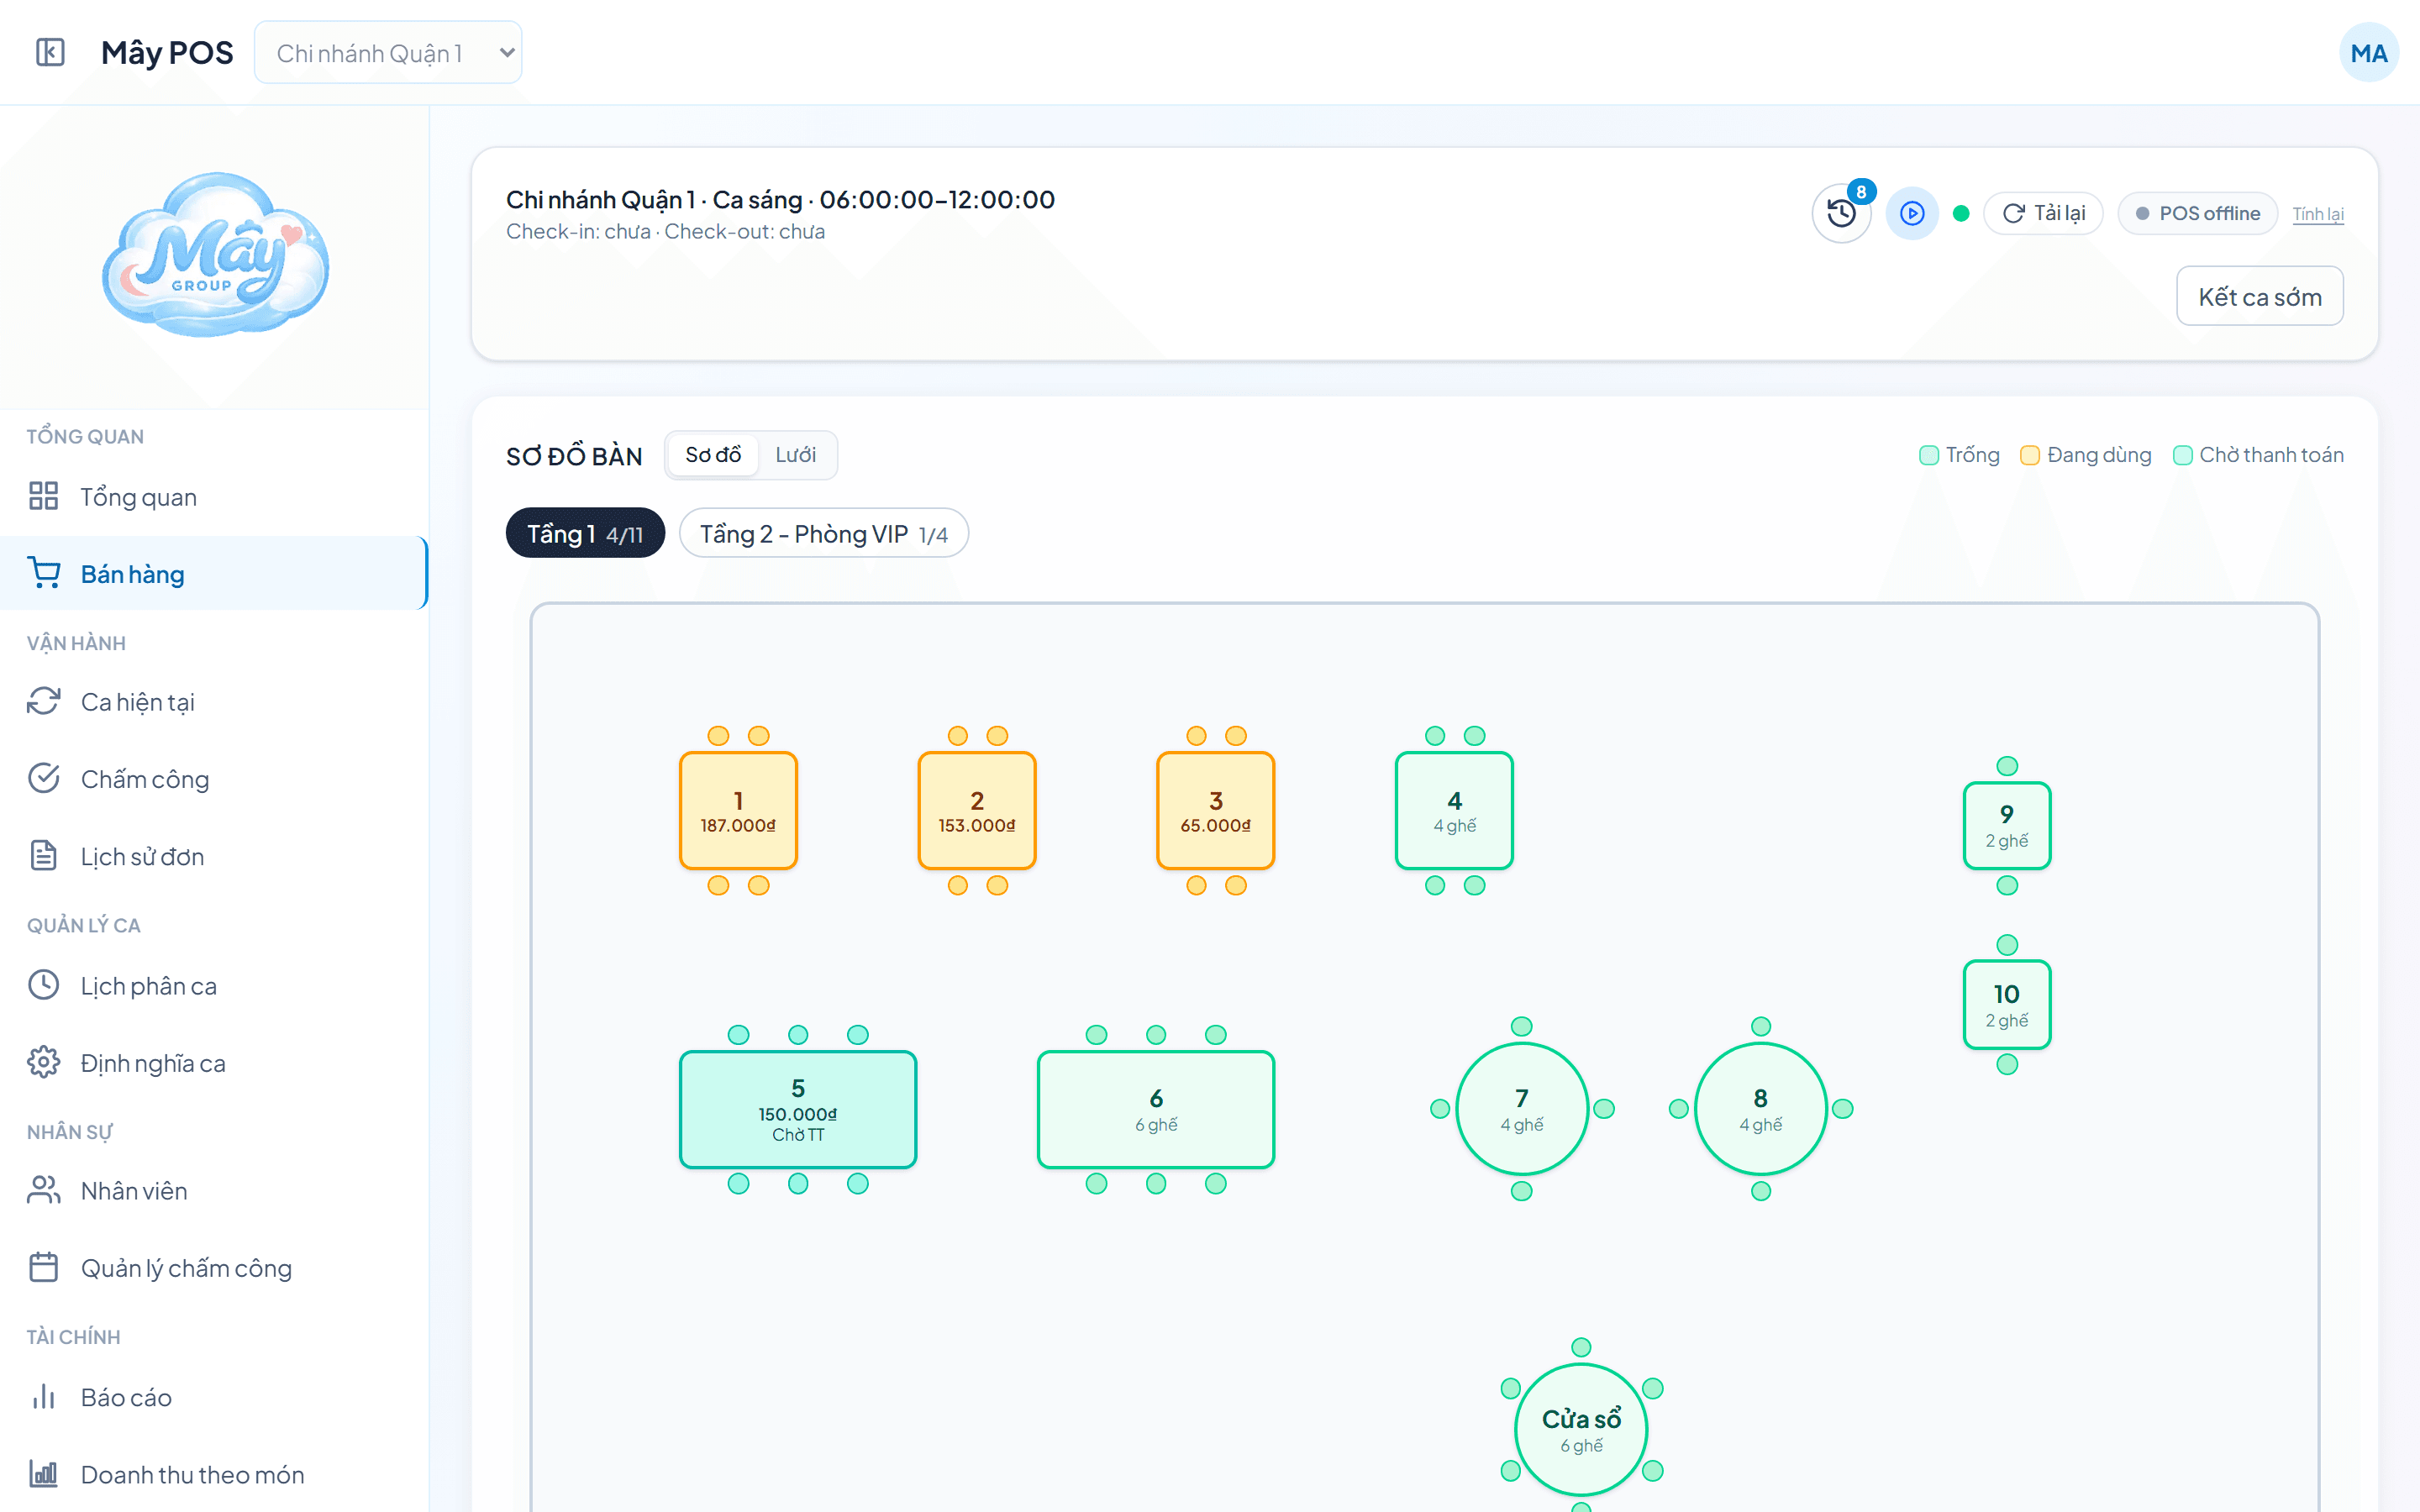Click the Chấm công checkmark icon
Screen dimensions: 2420x1512
[x=43, y=778]
